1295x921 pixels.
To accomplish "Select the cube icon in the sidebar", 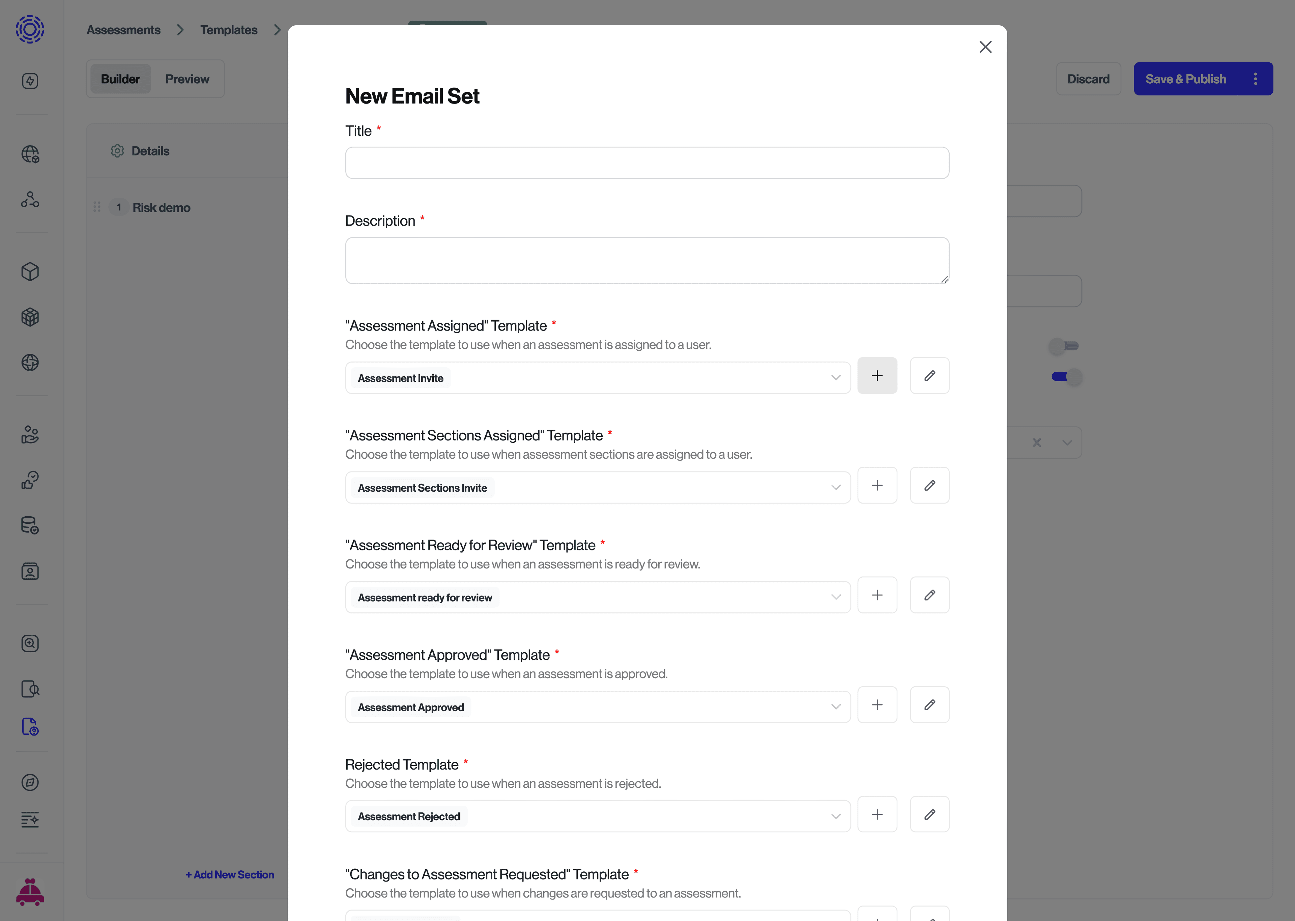I will pyautogui.click(x=30, y=272).
